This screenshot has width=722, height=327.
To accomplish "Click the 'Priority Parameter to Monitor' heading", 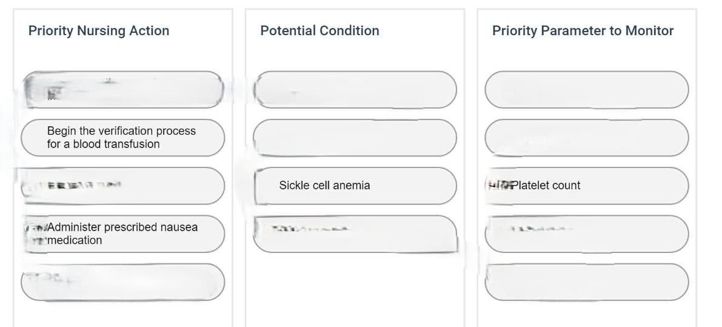I will 583,31.
